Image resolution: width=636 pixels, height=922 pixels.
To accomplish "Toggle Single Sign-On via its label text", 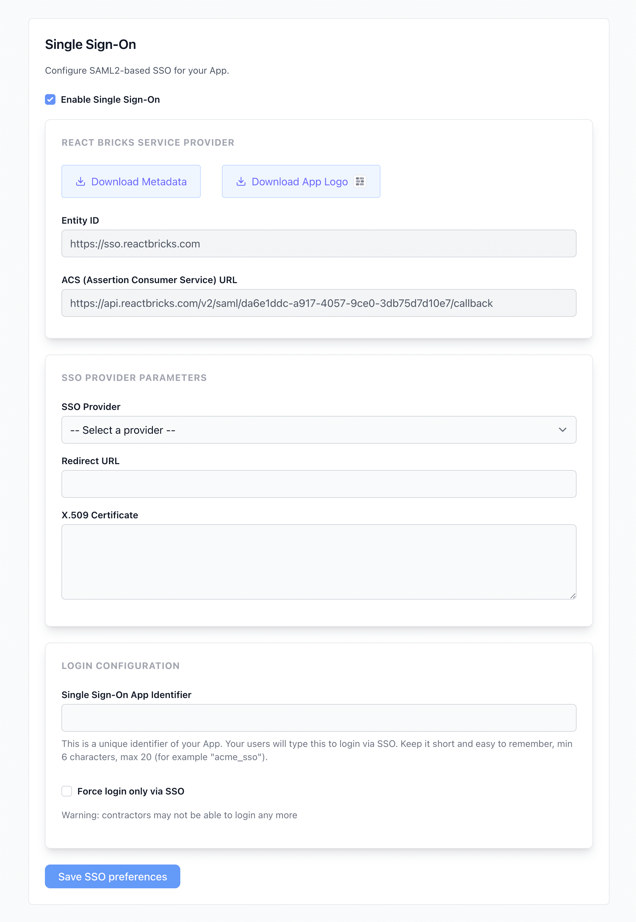I will point(110,99).
